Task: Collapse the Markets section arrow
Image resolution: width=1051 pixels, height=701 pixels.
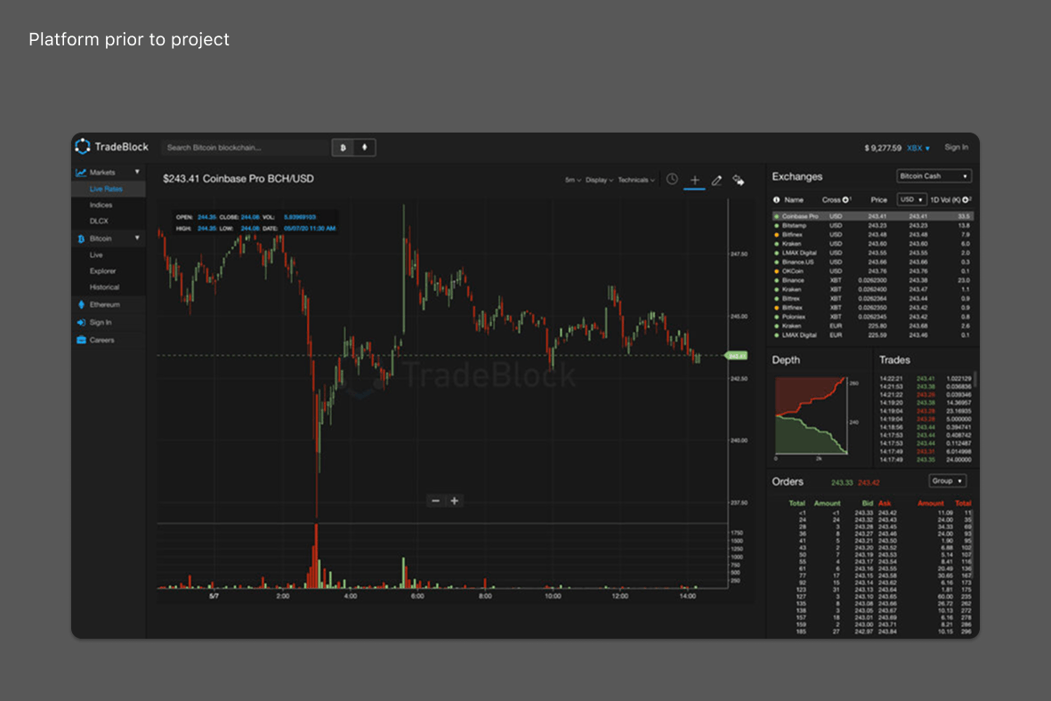Action: [137, 173]
